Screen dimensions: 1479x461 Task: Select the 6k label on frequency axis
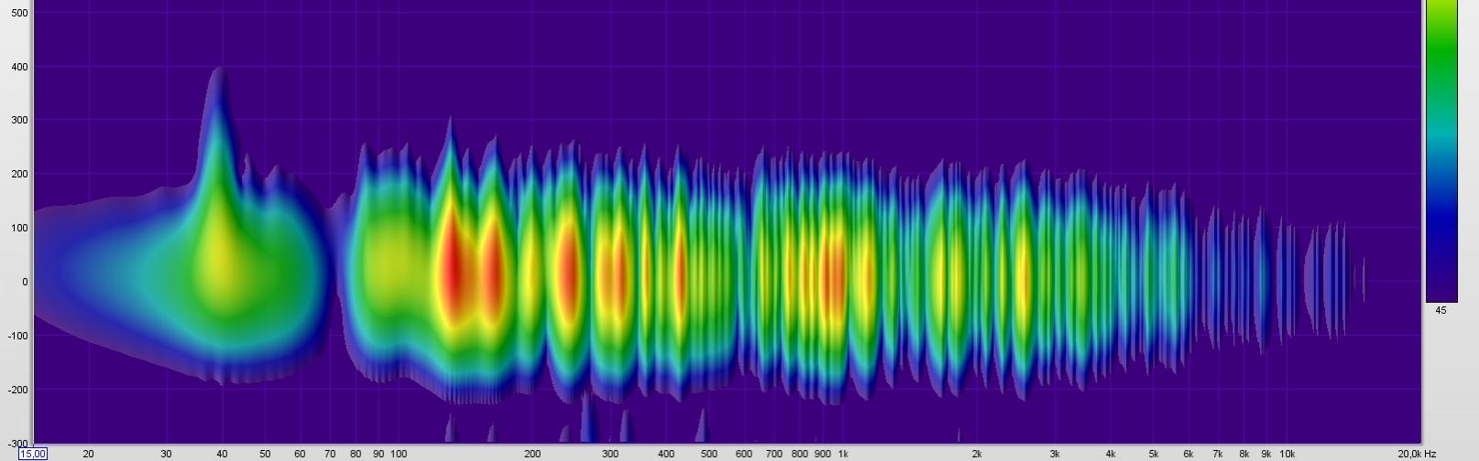[1189, 454]
